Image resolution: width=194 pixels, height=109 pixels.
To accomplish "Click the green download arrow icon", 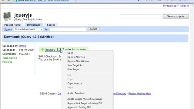I will 42,49.
